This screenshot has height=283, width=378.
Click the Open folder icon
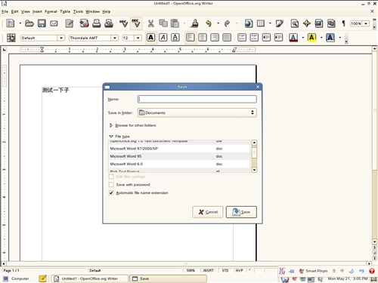(29, 23)
